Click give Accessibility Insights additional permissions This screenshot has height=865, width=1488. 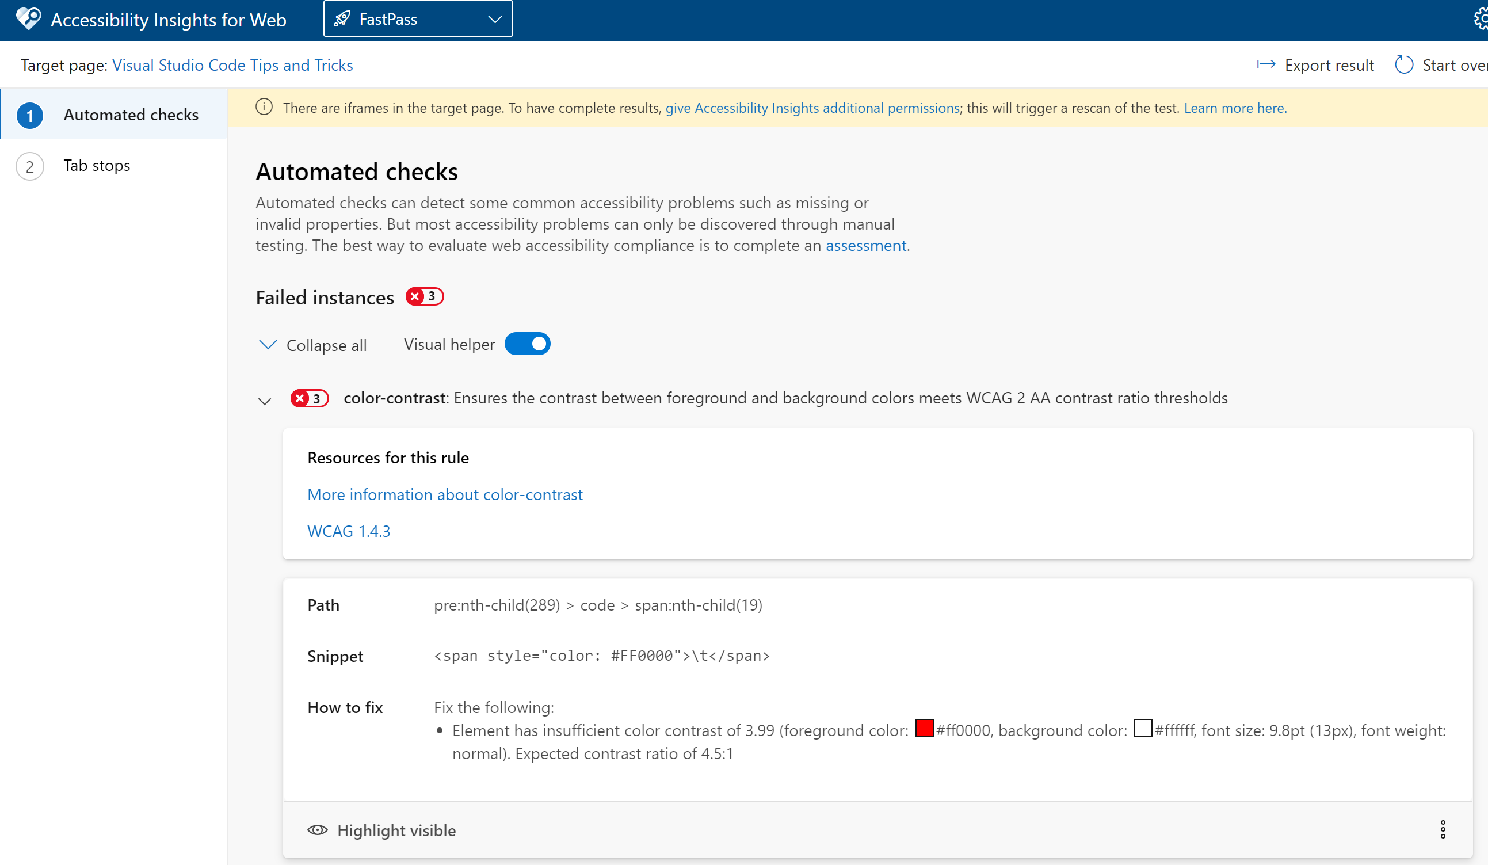(812, 108)
